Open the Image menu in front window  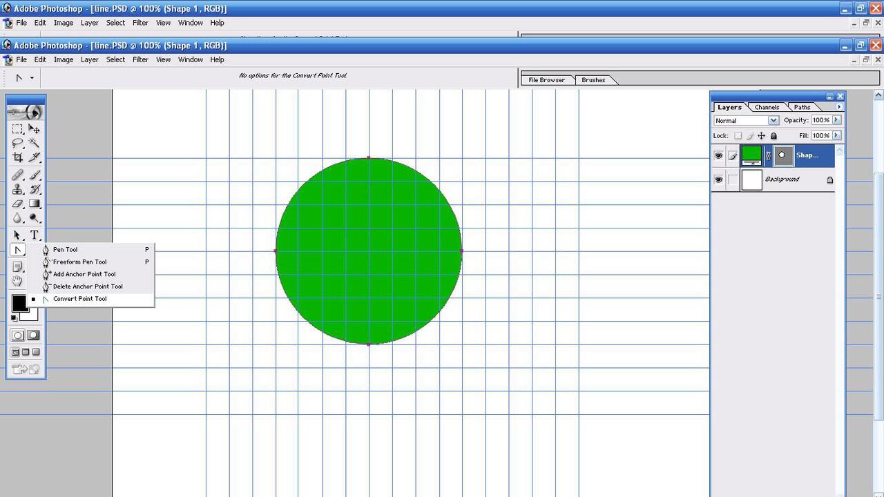coord(64,59)
